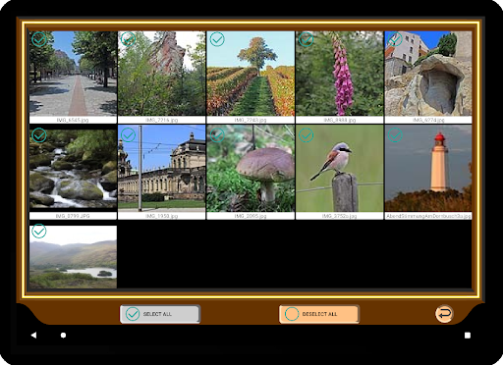Click the IMG_2095.jpg file name label
The width and height of the screenshot is (503, 365).
[x=251, y=216]
